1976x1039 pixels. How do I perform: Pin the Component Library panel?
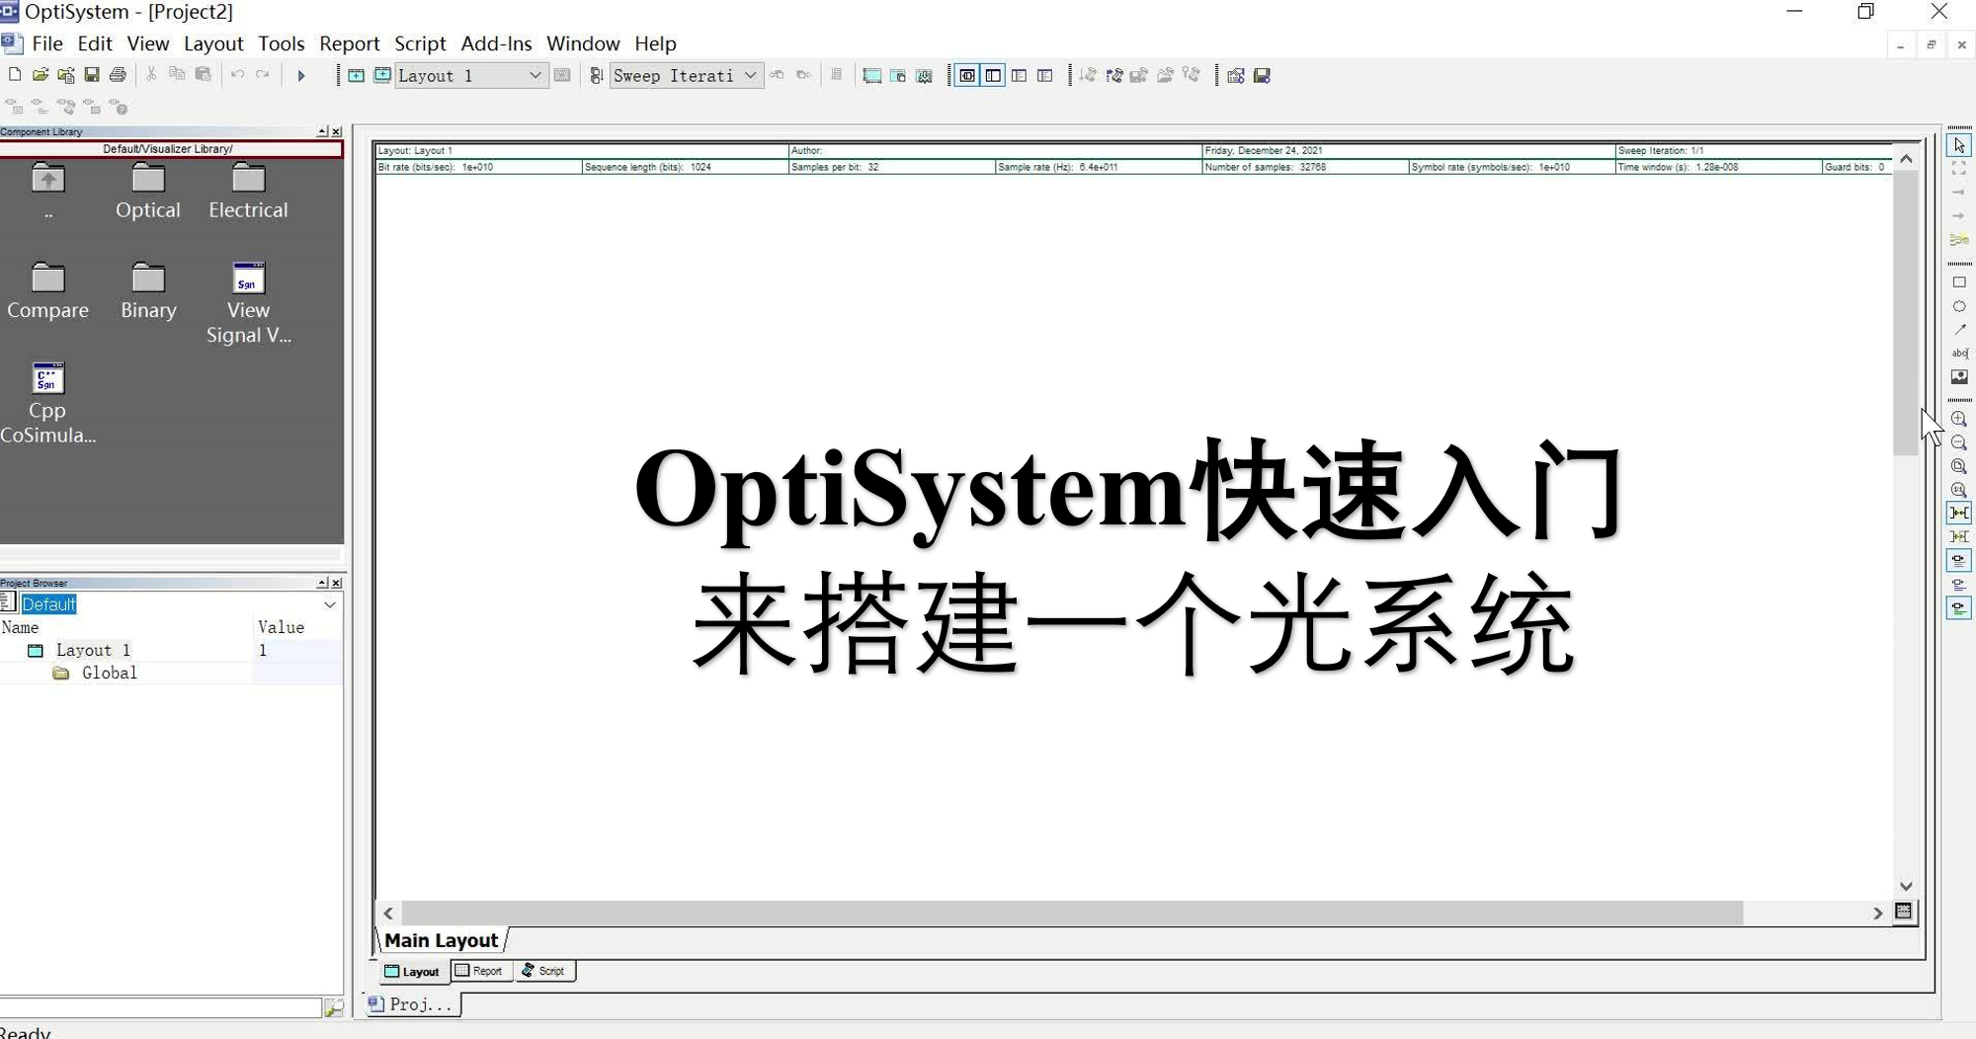(x=322, y=131)
